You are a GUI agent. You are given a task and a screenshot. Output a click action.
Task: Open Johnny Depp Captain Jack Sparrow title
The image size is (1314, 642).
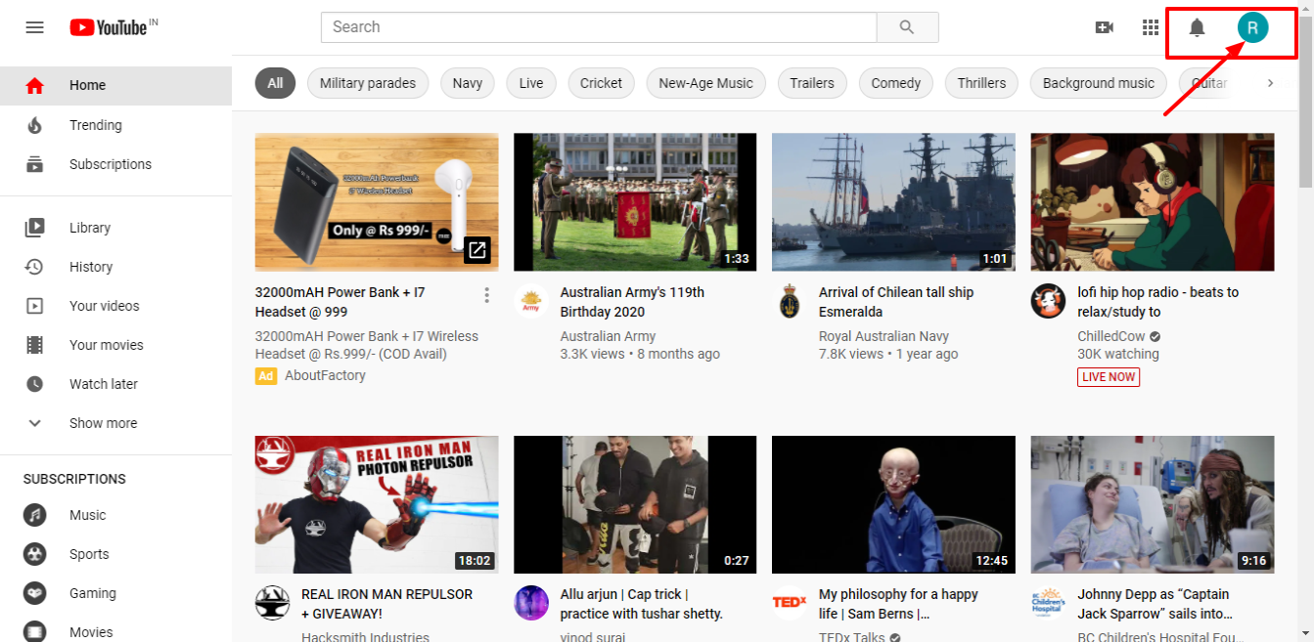click(1155, 604)
